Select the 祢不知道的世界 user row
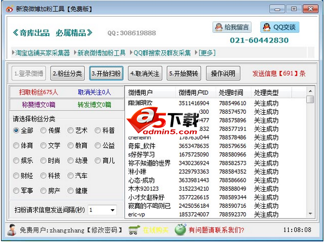The width and height of the screenshot is (325, 242). point(216,163)
